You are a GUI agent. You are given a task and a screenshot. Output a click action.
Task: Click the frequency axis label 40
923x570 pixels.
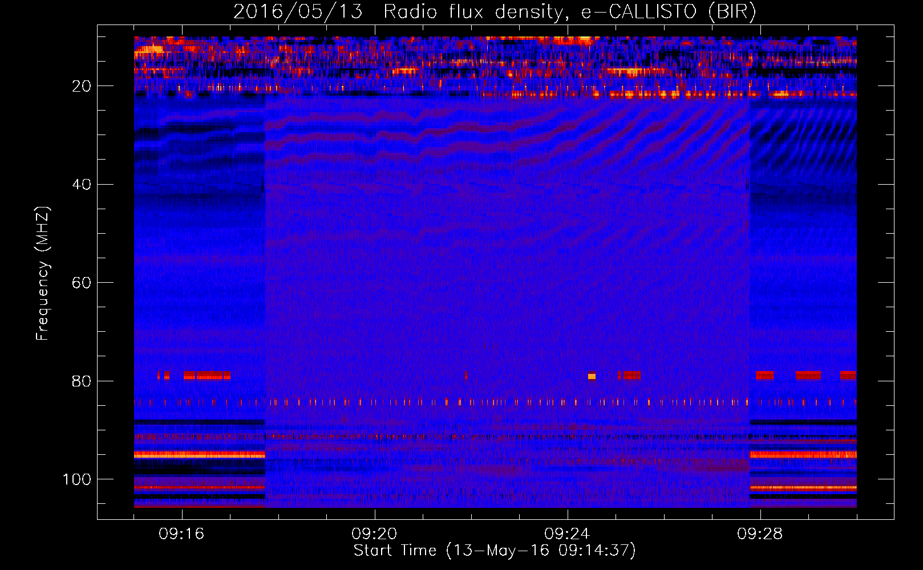pyautogui.click(x=82, y=185)
